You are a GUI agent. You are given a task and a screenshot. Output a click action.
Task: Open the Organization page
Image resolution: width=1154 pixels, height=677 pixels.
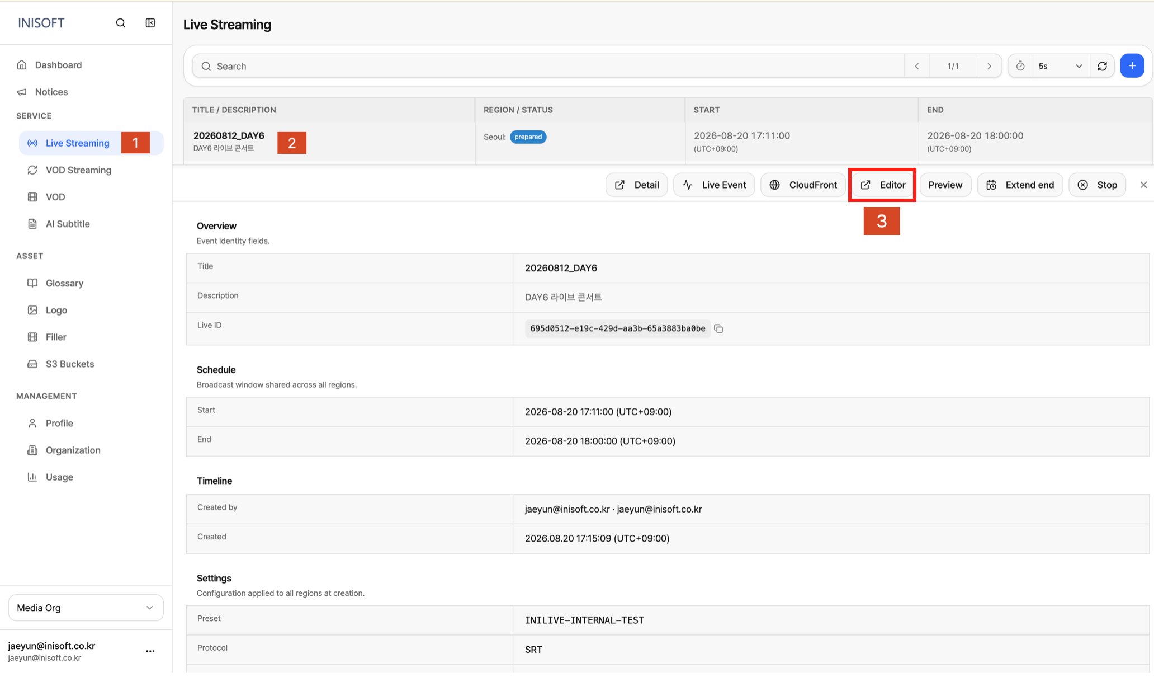point(73,450)
